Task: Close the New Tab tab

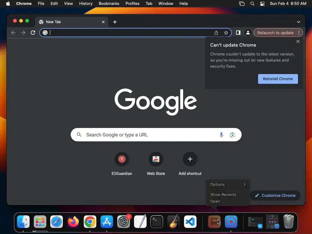Action: (x=103, y=22)
